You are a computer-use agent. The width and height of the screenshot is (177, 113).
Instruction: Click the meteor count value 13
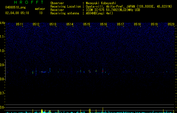click(x=41, y=13)
